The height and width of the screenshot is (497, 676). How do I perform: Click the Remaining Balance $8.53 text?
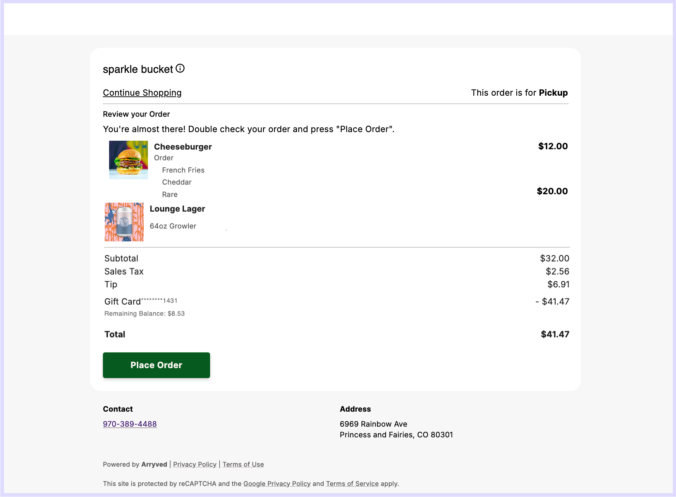tap(144, 314)
